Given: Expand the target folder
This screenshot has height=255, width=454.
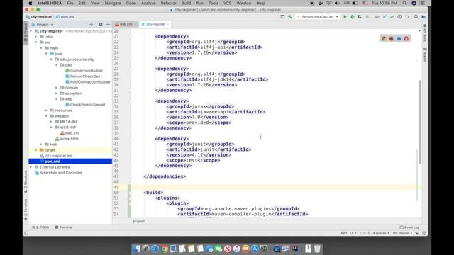Looking at the screenshot, I should [36, 150].
